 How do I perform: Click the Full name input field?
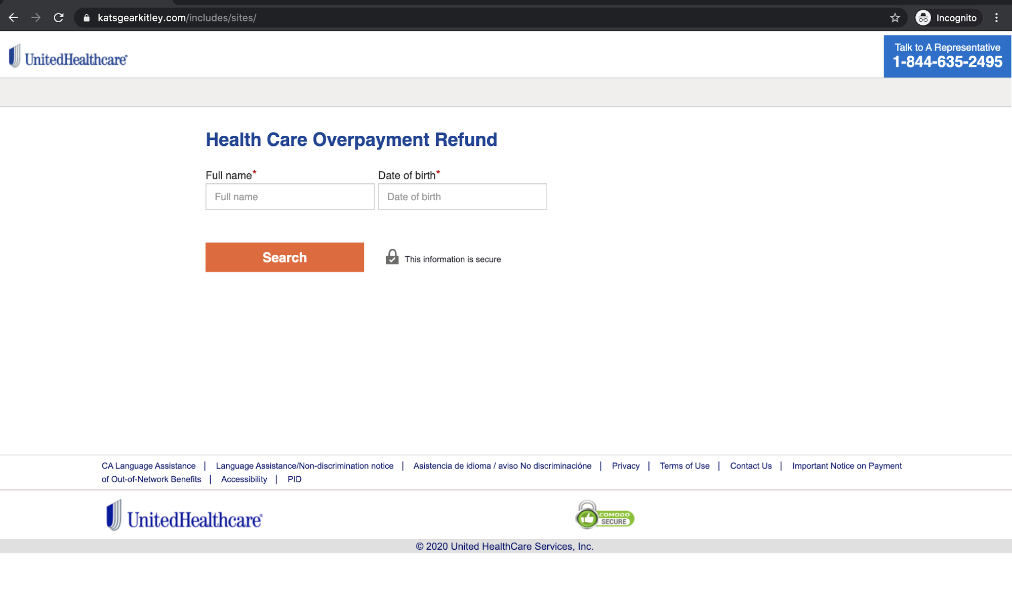(x=290, y=197)
